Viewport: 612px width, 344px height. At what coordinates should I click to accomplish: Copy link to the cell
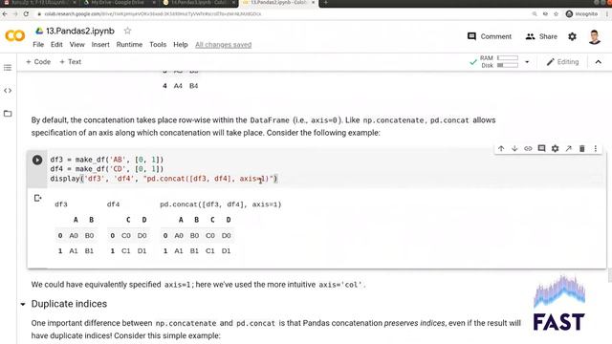pos(528,149)
